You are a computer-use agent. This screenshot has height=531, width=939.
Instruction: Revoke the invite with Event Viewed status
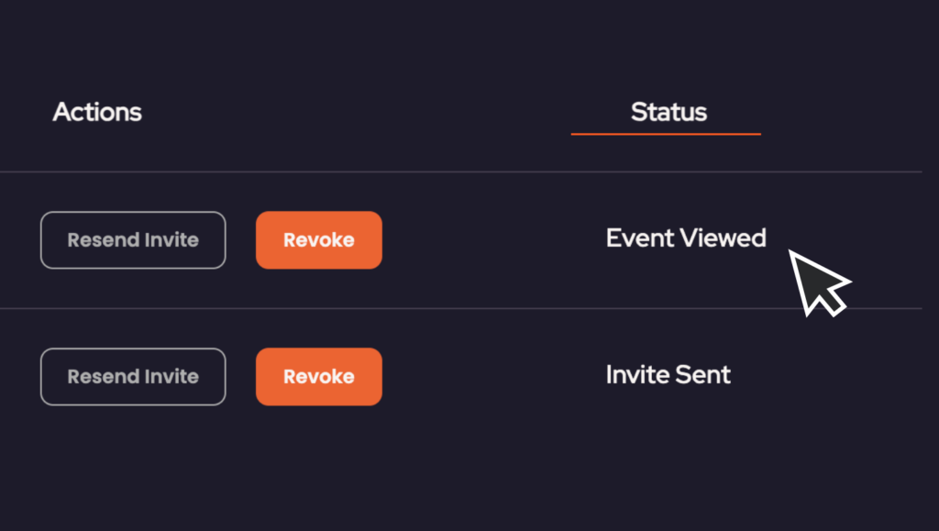coord(318,239)
